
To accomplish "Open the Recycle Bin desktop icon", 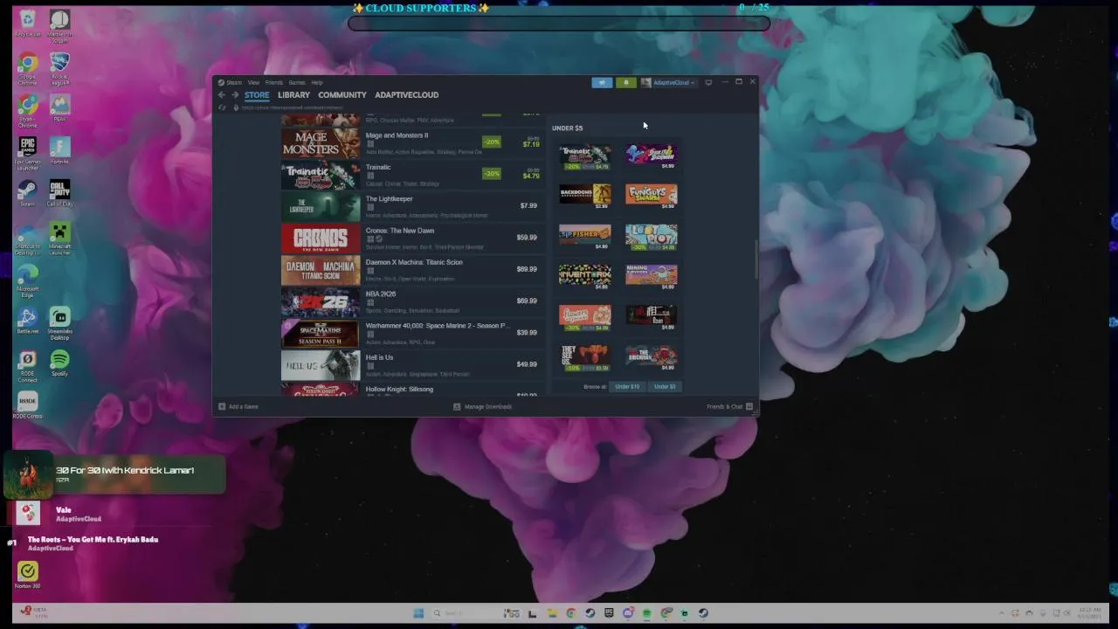I will click(x=28, y=23).
